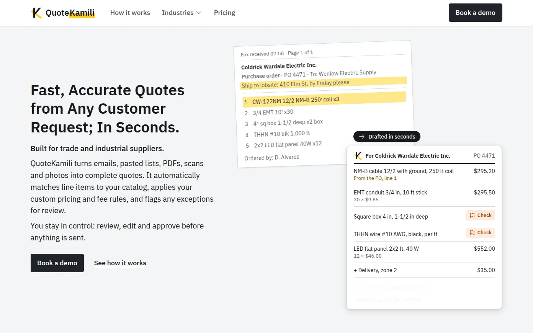Click From the PO, line 1 note
Viewport: 533px width, 333px height.
coord(375,178)
